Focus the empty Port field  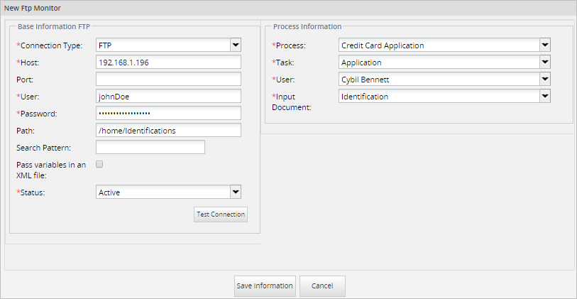coord(168,80)
